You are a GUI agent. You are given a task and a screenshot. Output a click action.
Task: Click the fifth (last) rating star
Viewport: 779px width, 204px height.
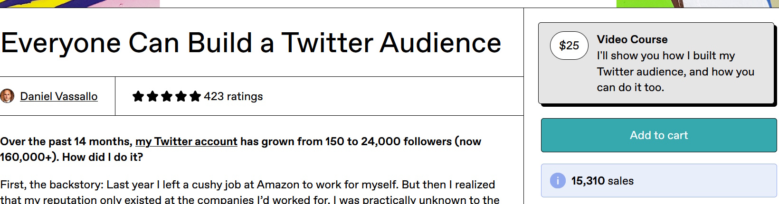tap(195, 97)
